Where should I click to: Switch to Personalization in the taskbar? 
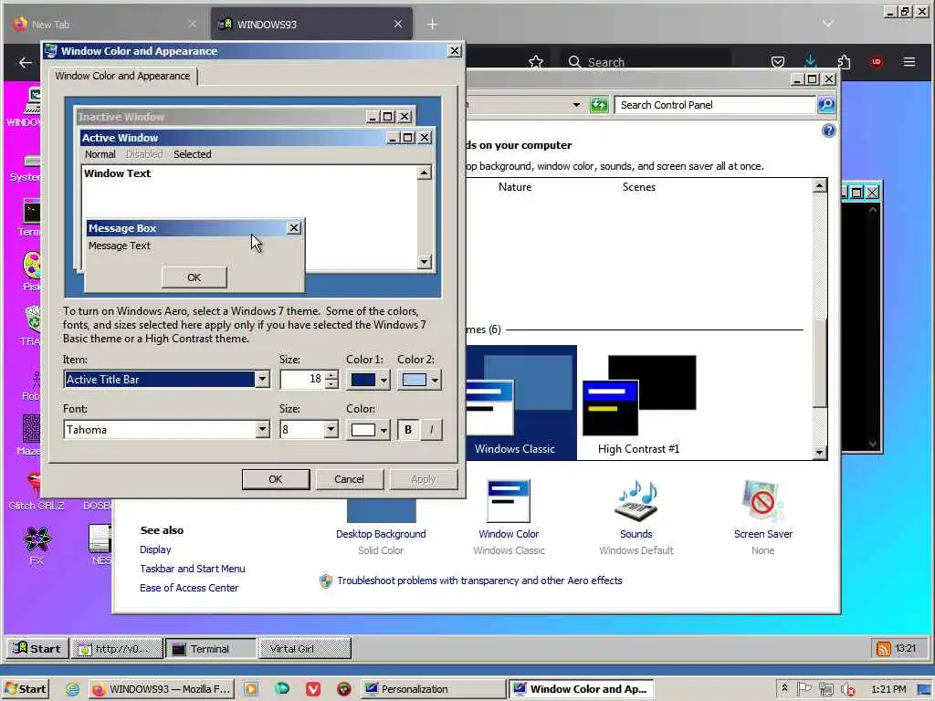click(x=433, y=689)
